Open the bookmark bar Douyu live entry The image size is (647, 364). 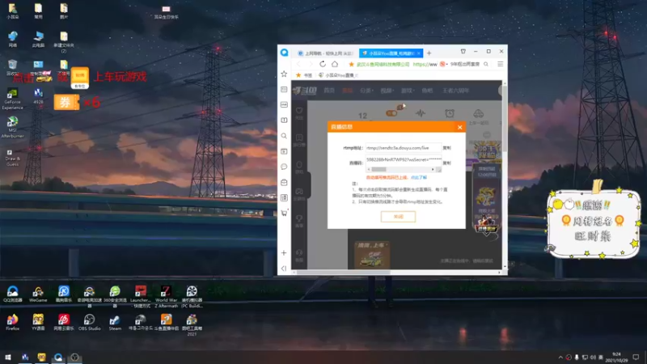click(x=338, y=75)
